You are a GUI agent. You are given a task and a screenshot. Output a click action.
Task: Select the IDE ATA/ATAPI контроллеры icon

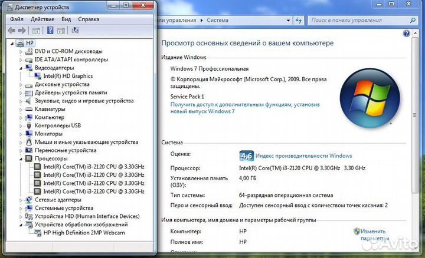tap(29, 59)
